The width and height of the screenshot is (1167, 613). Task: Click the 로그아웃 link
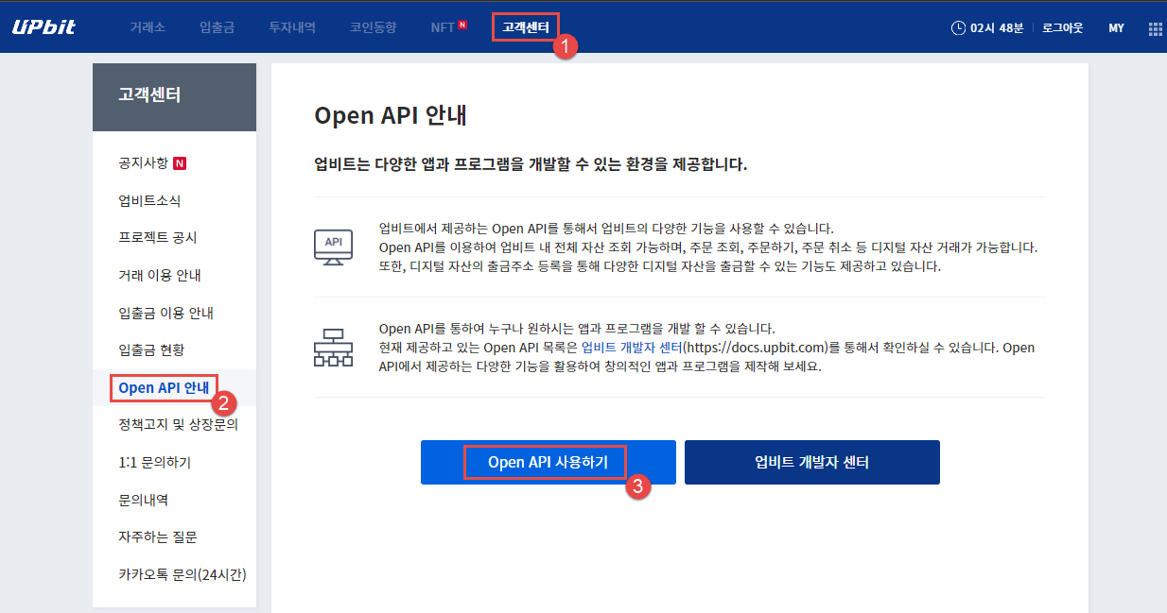(x=1062, y=28)
